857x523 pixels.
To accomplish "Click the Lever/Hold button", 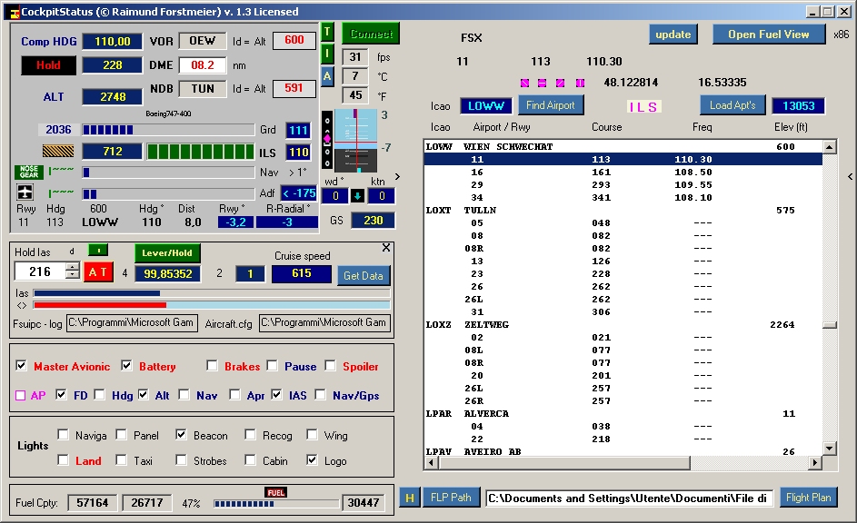I will 167,252.
